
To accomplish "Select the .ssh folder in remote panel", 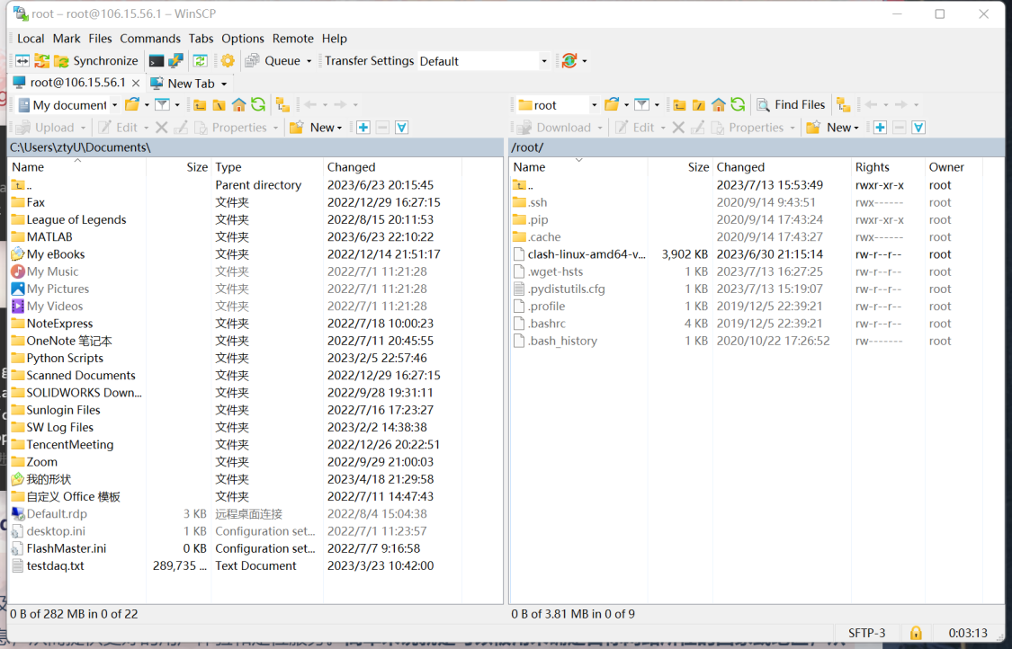I will (537, 202).
